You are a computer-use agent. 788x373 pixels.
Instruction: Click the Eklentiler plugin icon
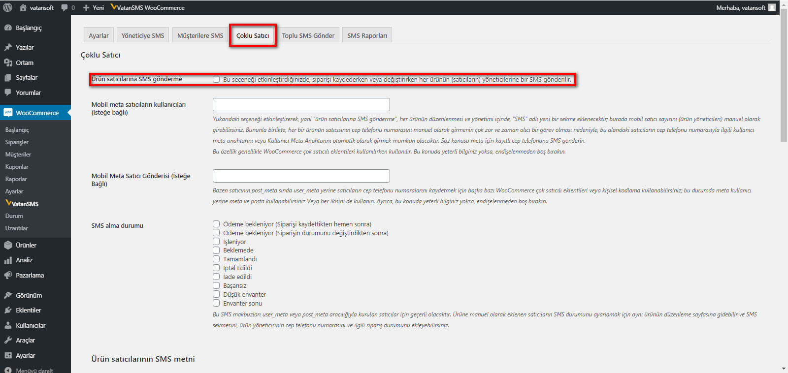(x=8, y=310)
